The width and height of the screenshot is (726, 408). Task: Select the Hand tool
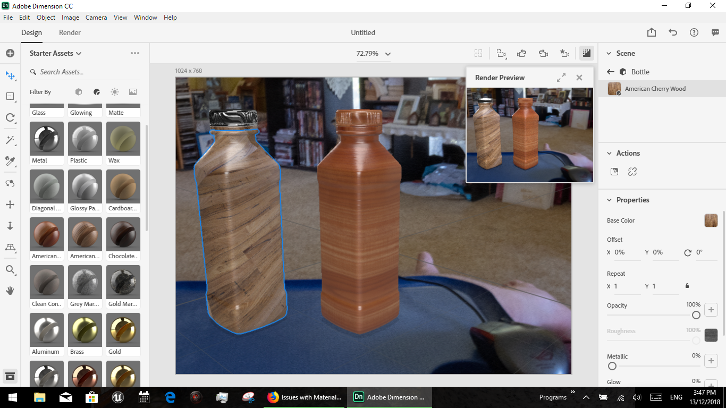10,291
